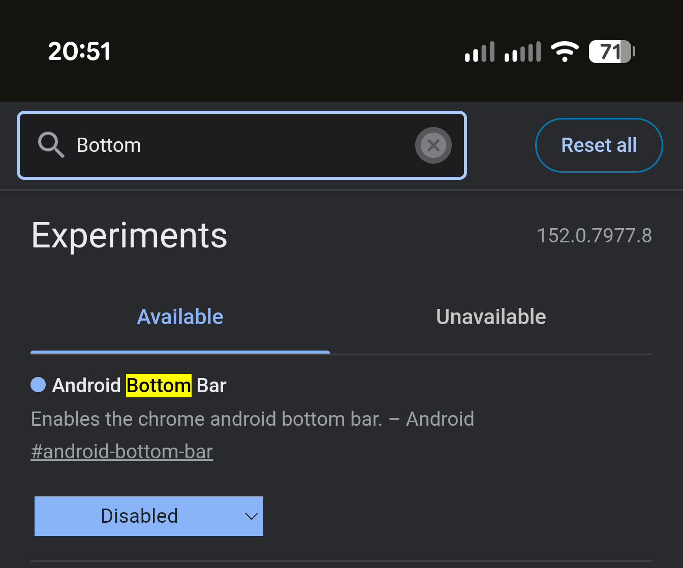Click the highlighted word Bottom in flag title
The height and width of the screenshot is (568, 683).
(x=159, y=385)
